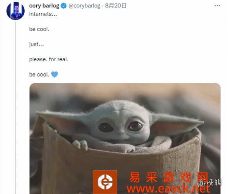
Task: Open the Baby Yoda image attachment
Action: (x=125, y=139)
